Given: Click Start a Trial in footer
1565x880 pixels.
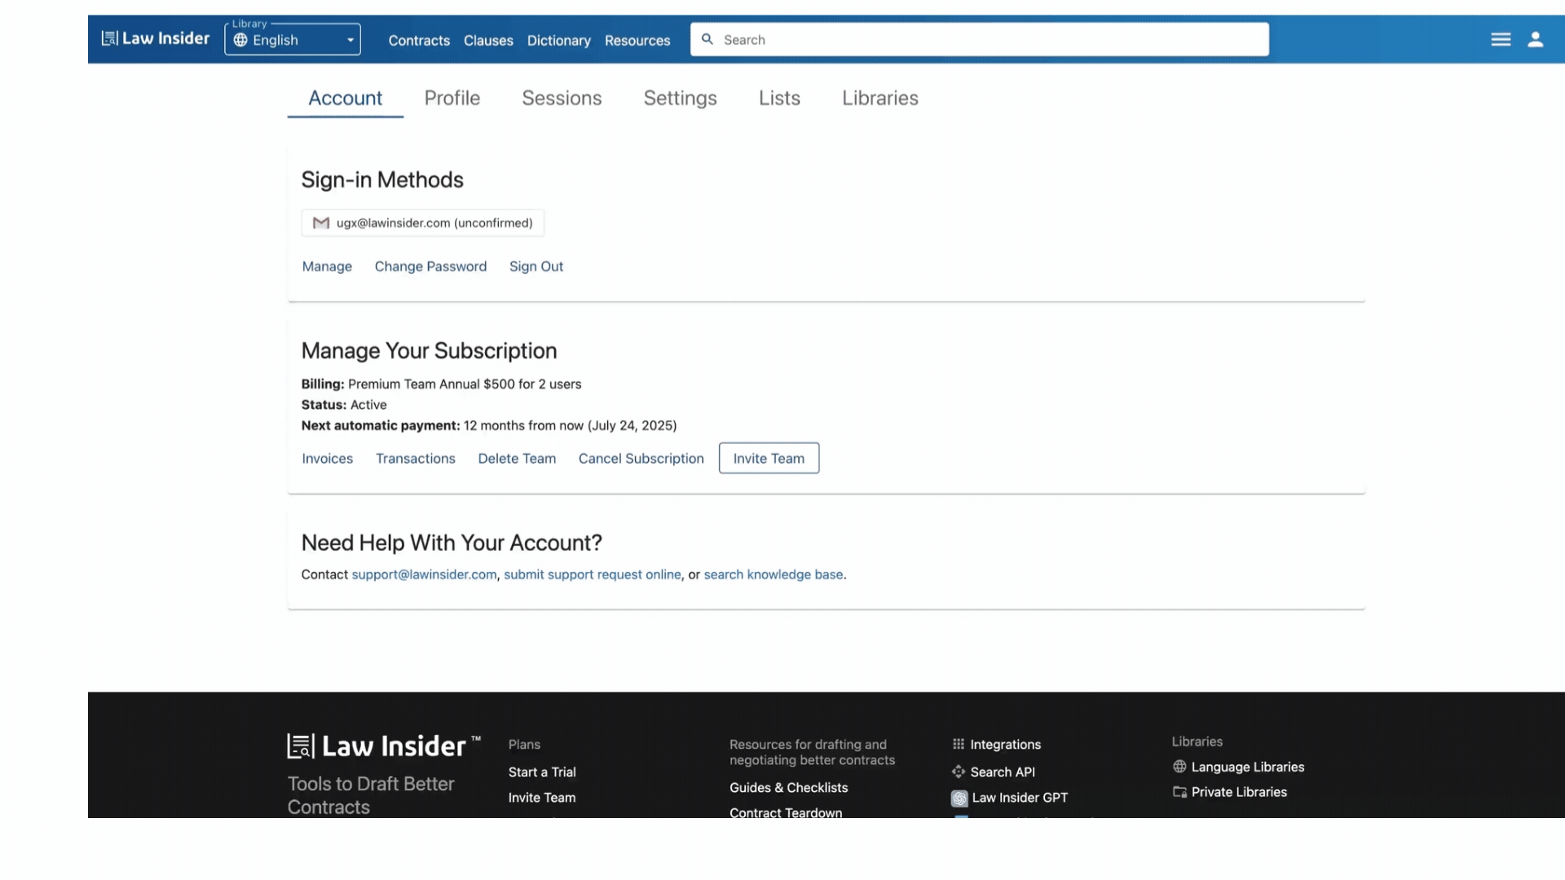Looking at the screenshot, I should [542, 772].
